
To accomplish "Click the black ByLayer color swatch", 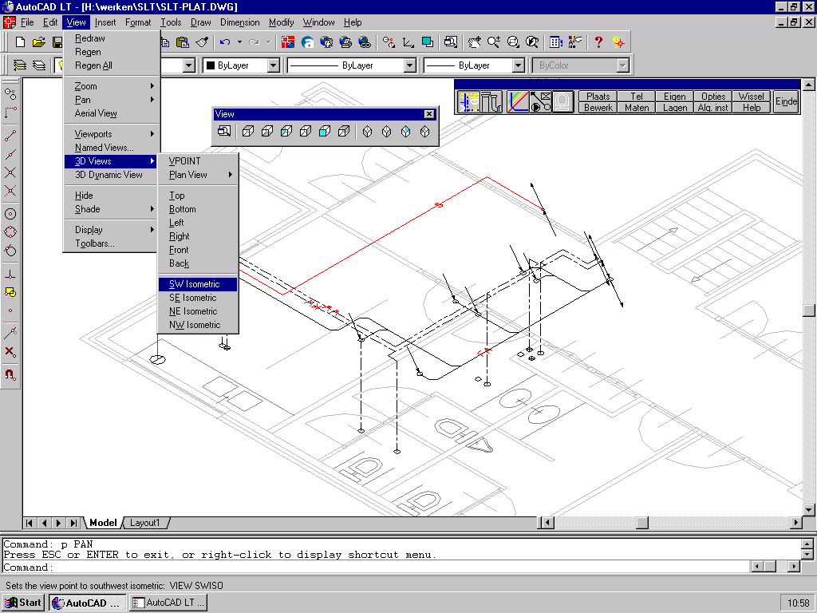I will (211, 65).
